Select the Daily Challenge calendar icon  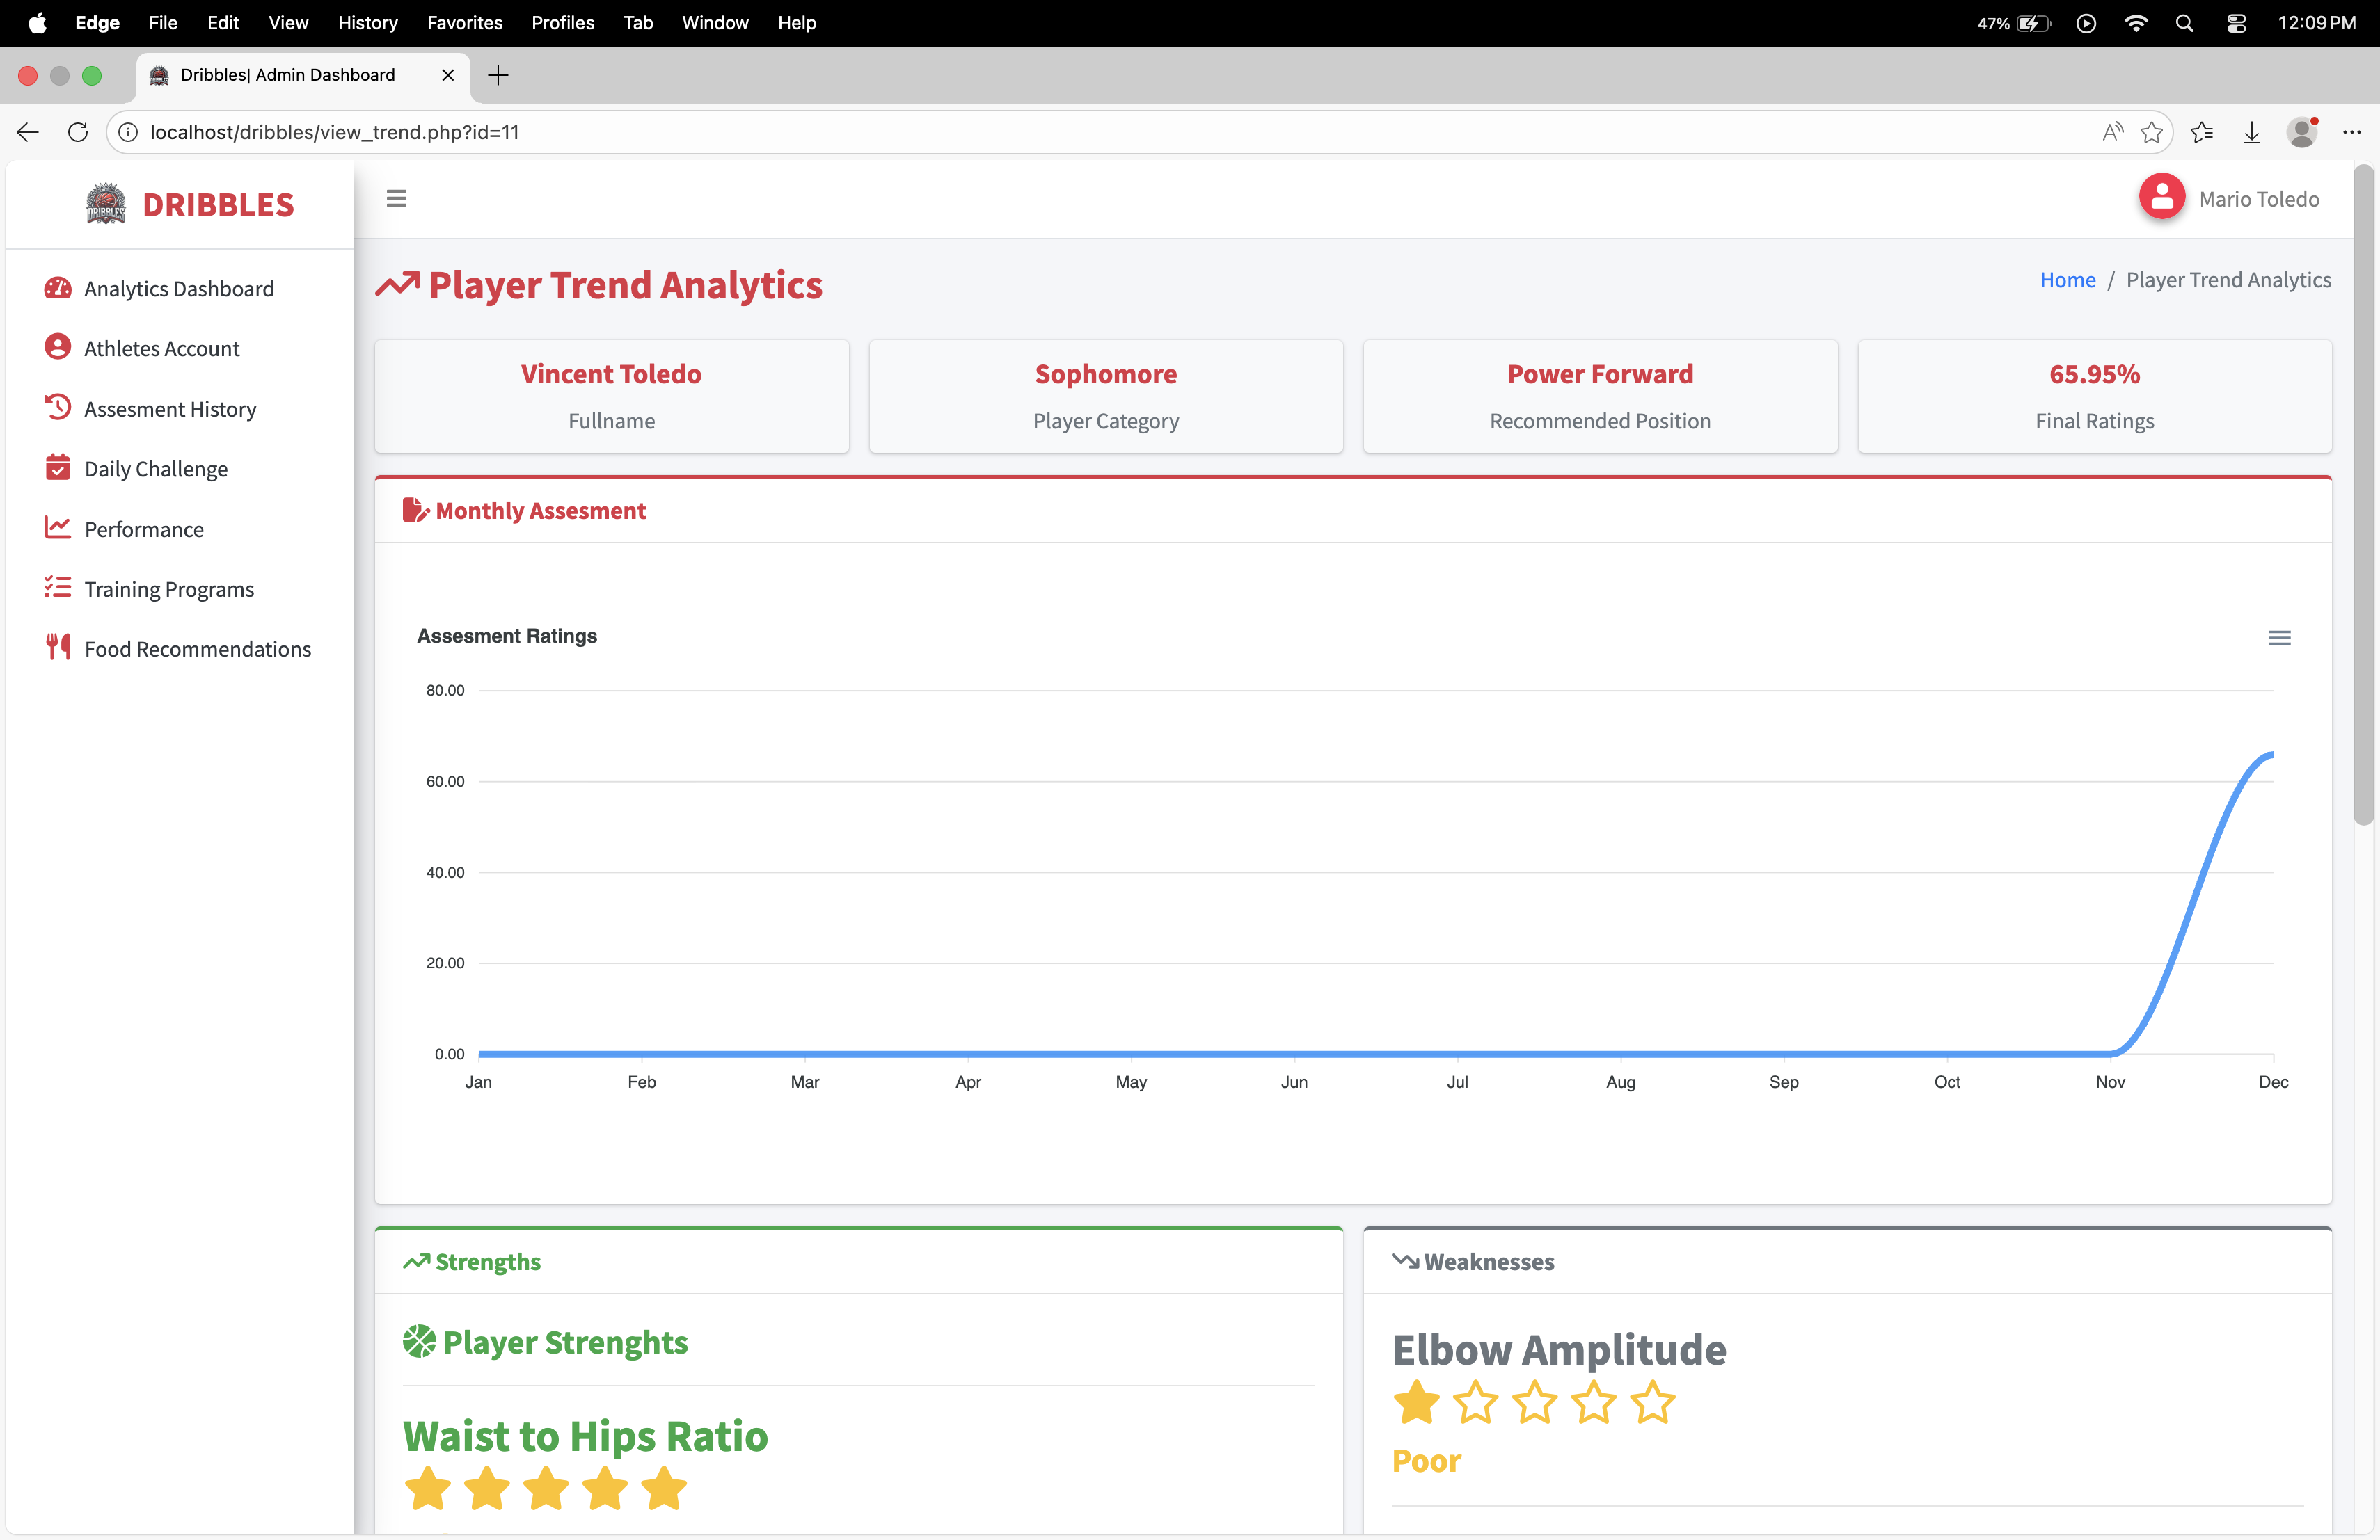(58, 467)
